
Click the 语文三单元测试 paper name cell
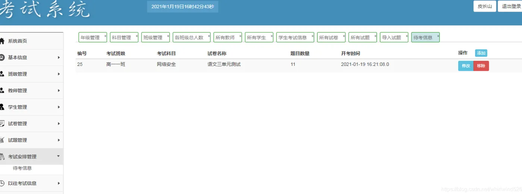pos(224,64)
